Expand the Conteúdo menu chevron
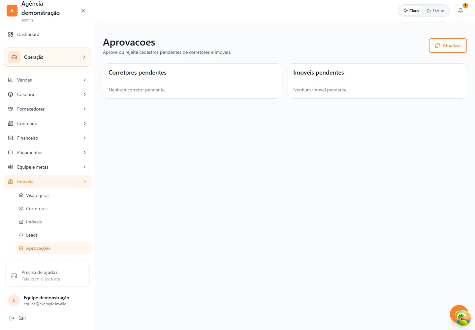Viewport: 475px width, 330px height. pyautogui.click(x=85, y=123)
